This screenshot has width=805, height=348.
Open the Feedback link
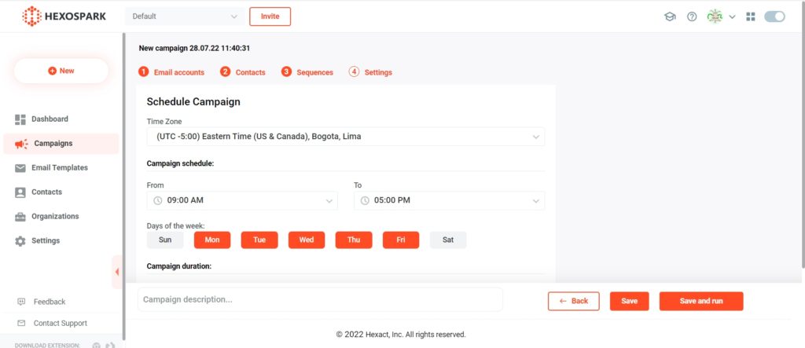[50, 302]
